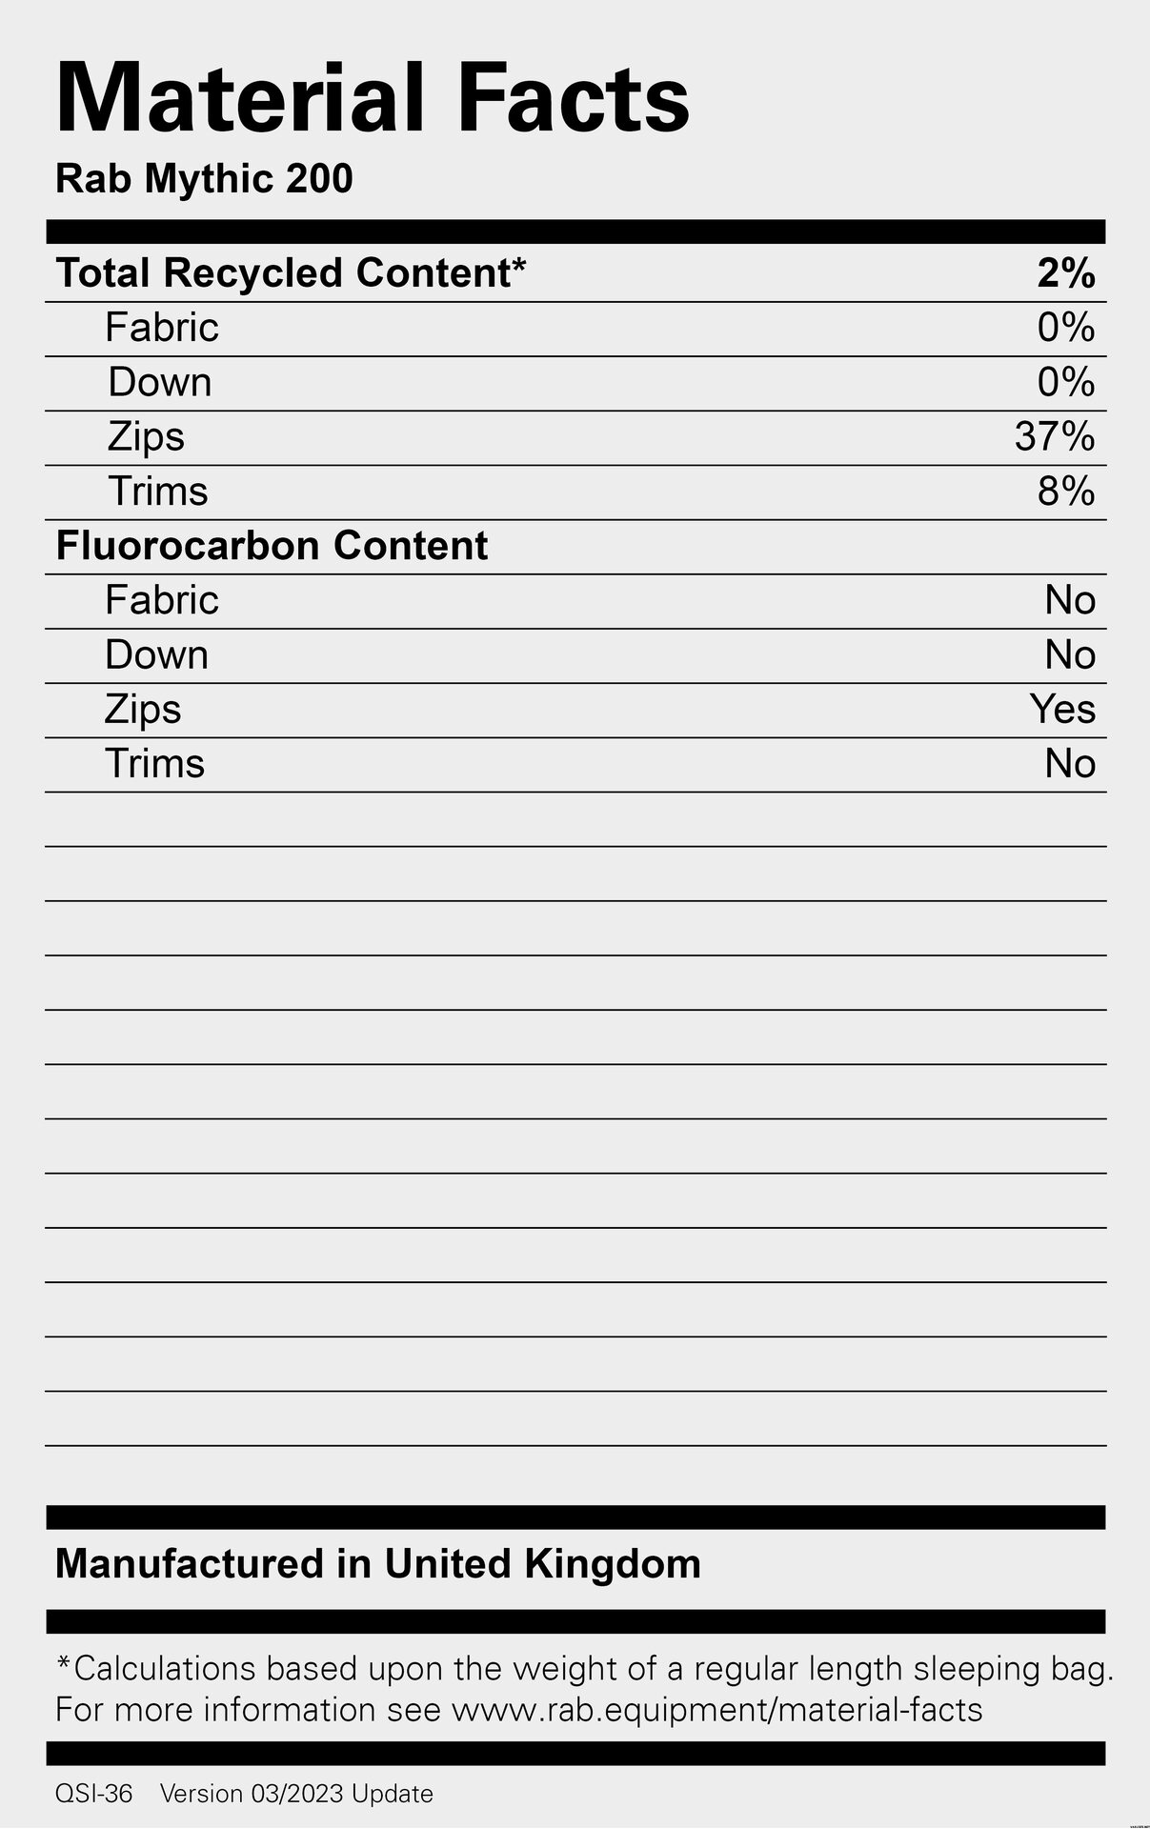
Task: Select the Down label under Recycled Content
Action: tap(159, 383)
